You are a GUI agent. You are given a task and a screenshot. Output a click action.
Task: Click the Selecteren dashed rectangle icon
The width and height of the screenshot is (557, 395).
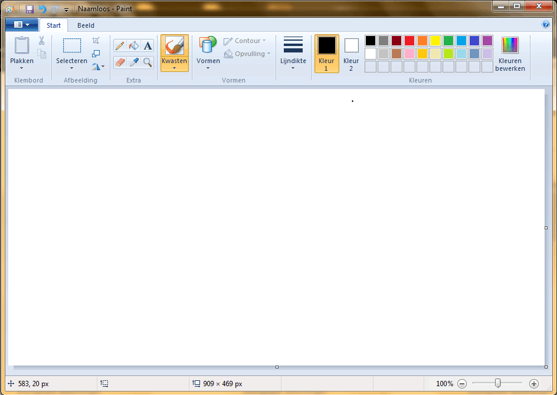pyautogui.click(x=72, y=45)
